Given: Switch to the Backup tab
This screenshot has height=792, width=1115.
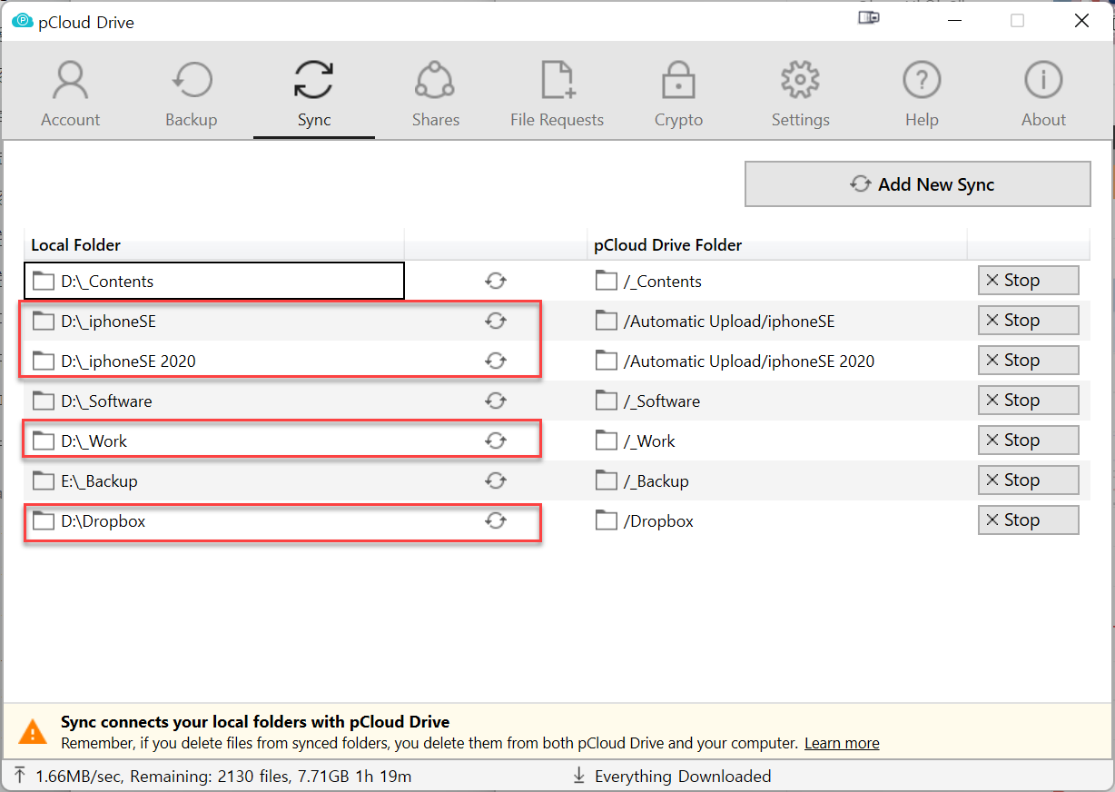Looking at the screenshot, I should pyautogui.click(x=192, y=94).
